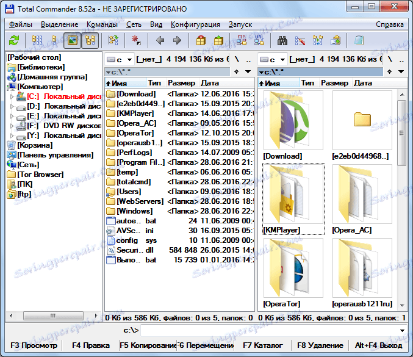Viewport: 413px width, 357px height.
Task: Sort left panel by Дата column
Action: [226, 83]
